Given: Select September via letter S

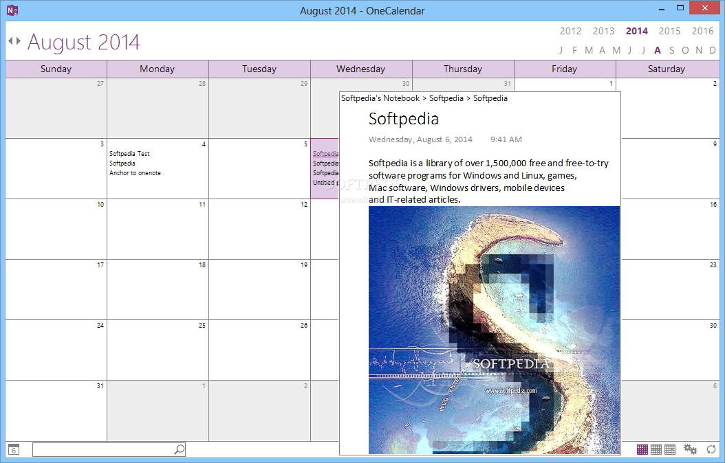Looking at the screenshot, I should click(671, 50).
